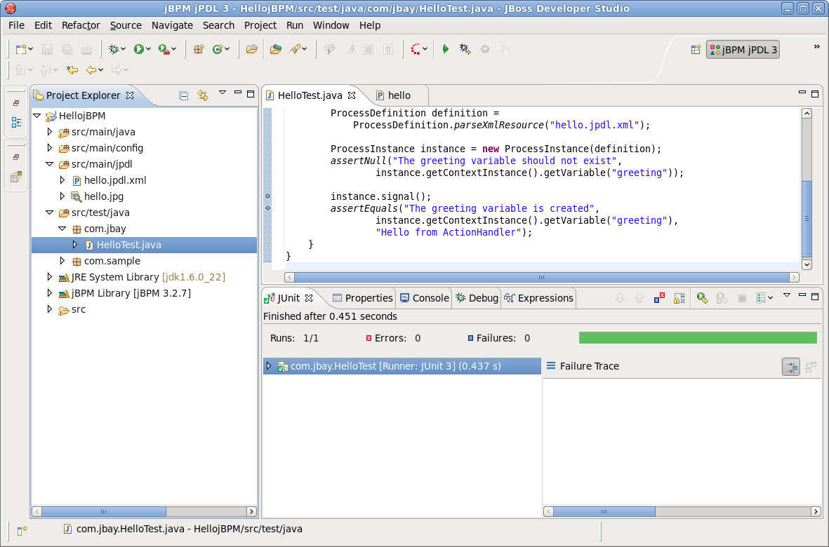Screen dimensions: 829x547
Task: Expand the src/main/java folder
Action: click(50, 132)
